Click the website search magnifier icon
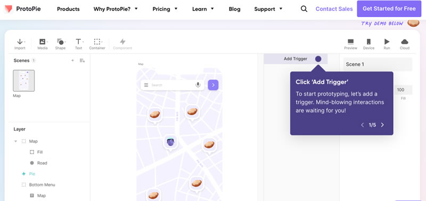This screenshot has height=201, width=426. (304, 9)
